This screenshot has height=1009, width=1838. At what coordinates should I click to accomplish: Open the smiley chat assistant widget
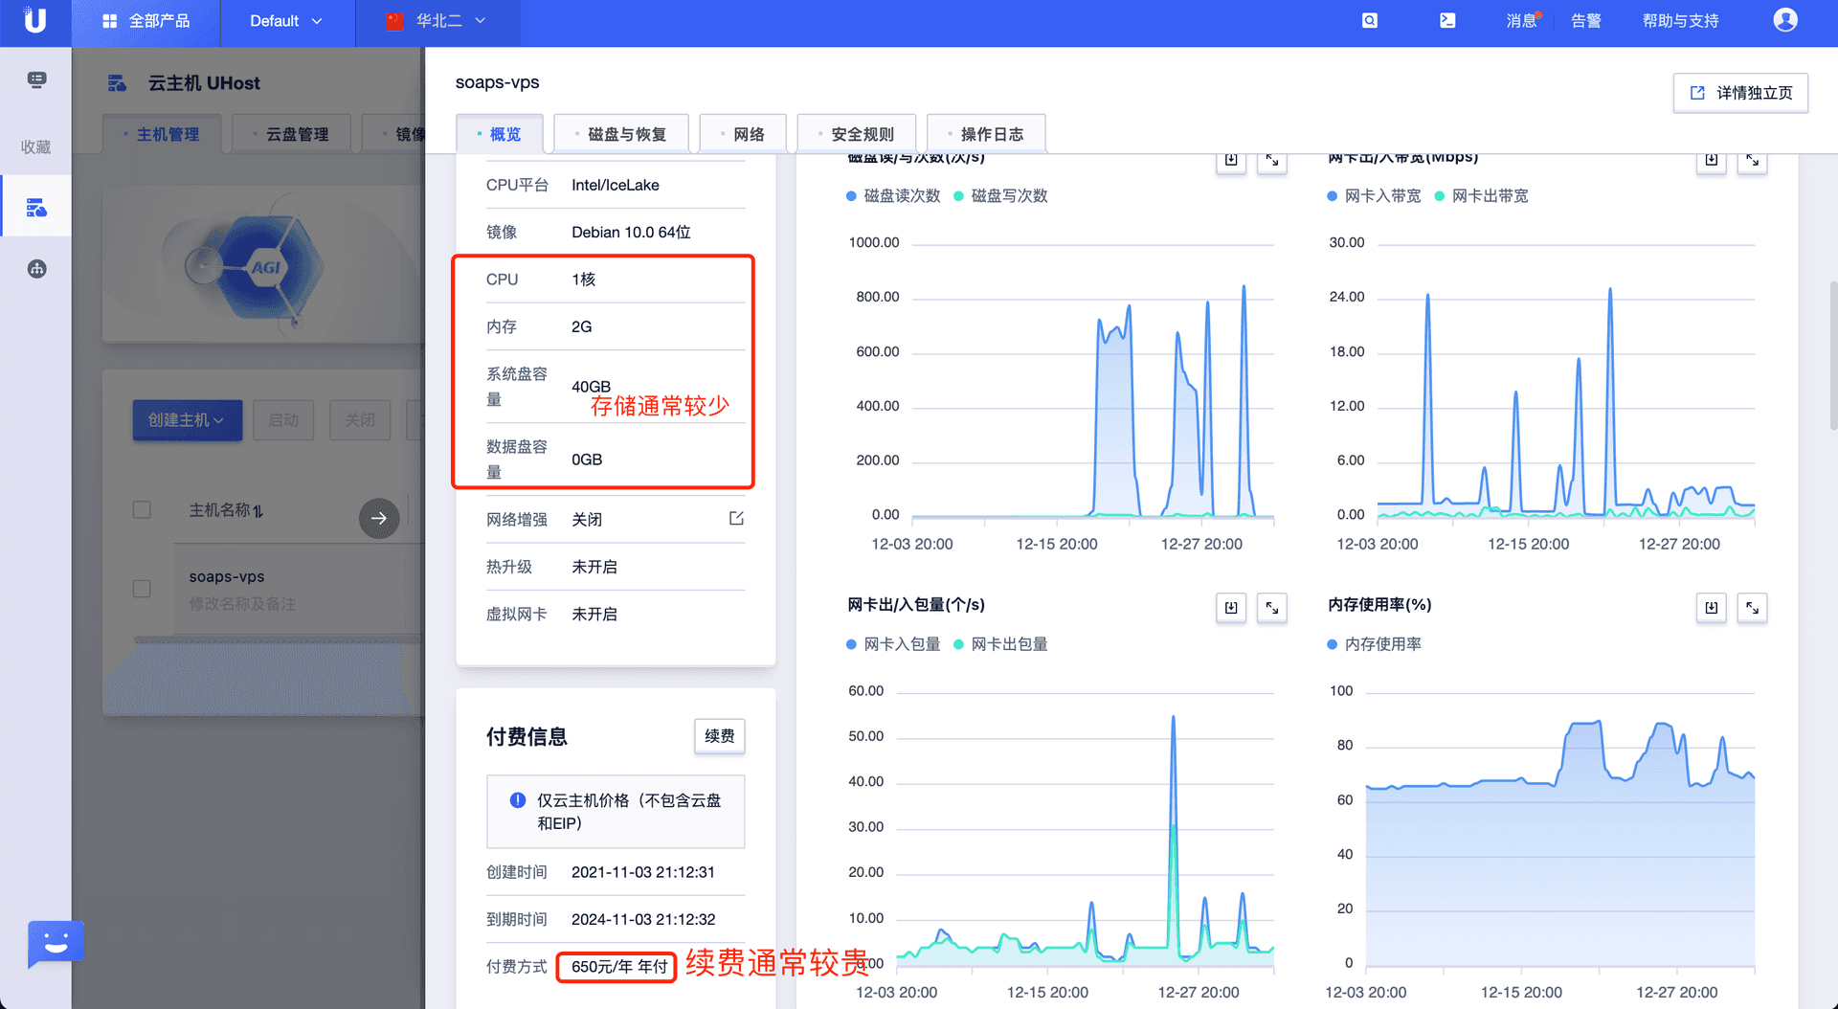coord(56,944)
